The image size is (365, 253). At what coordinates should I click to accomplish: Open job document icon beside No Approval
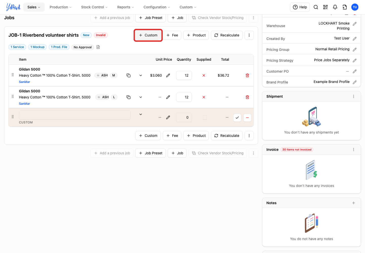click(x=98, y=47)
